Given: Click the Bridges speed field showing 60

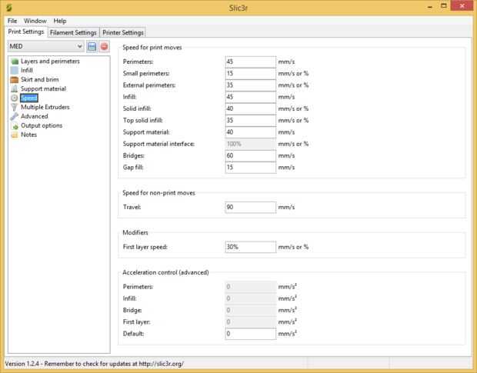Looking at the screenshot, I should [251, 156].
